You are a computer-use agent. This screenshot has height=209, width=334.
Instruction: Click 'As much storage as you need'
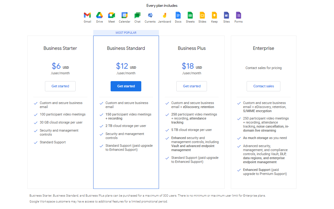tap(265, 138)
